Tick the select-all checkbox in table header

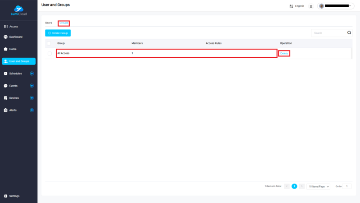point(49,43)
